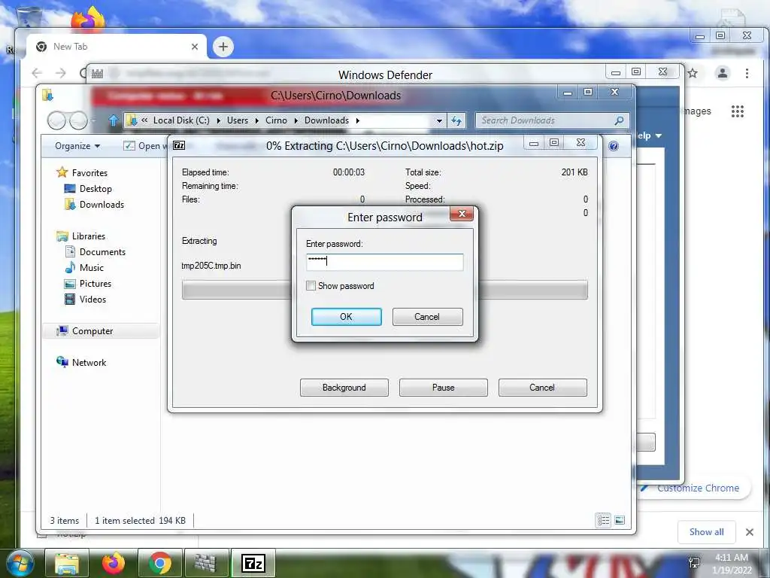Send extraction to Background
This screenshot has width=770, height=578.
[344, 388]
